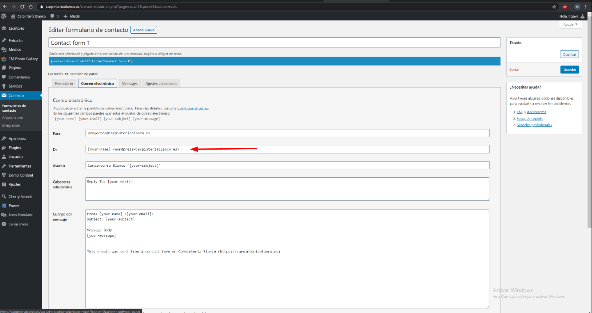Open the Hola, hcjava account menu
592x313 pixels.
[572, 16]
